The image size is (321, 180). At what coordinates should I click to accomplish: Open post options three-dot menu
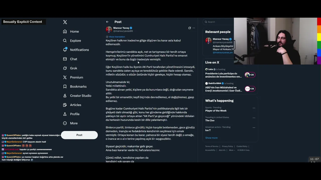[x=194, y=28]
